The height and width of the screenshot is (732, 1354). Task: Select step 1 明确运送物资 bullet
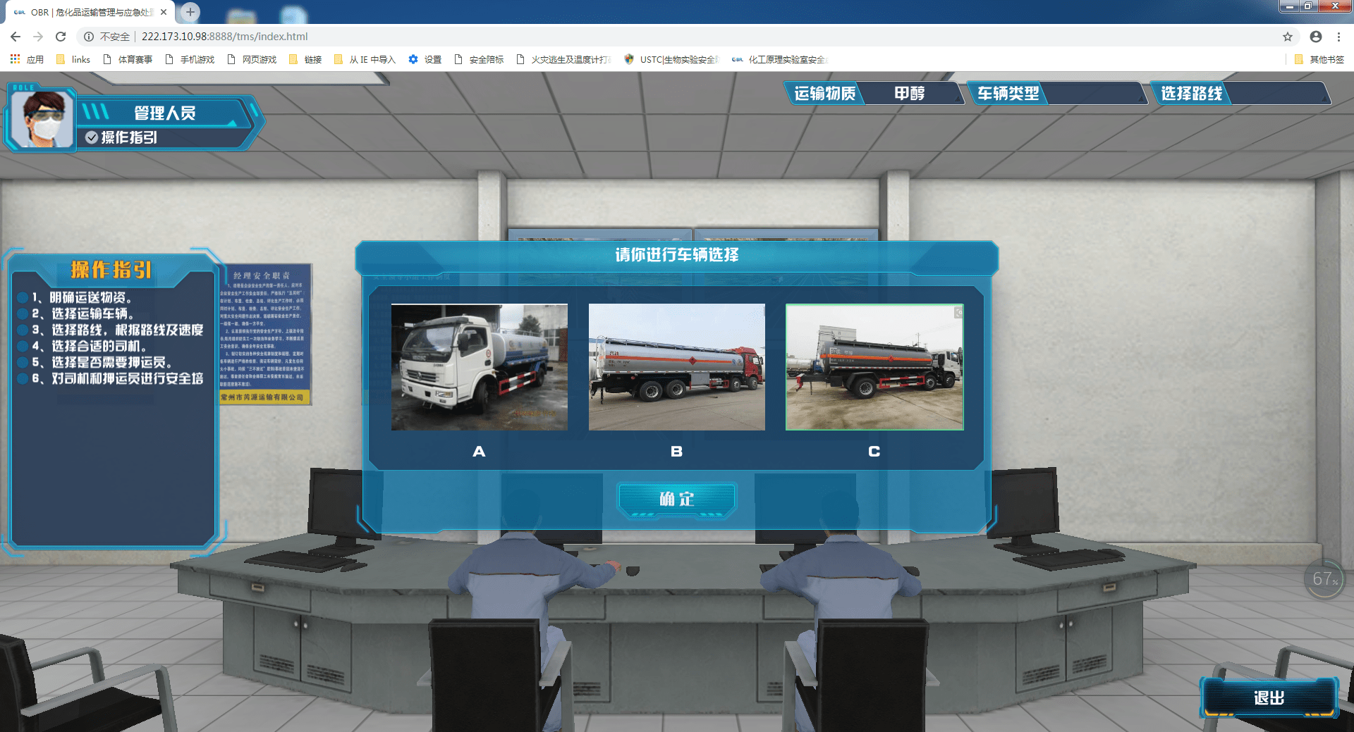click(x=23, y=298)
